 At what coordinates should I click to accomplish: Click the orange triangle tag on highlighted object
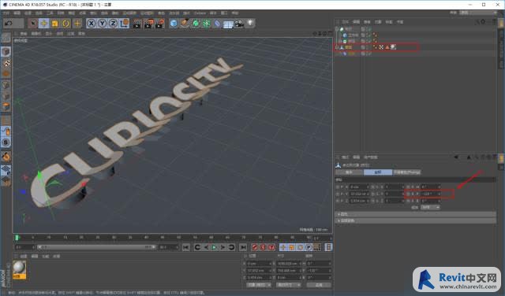(x=387, y=47)
